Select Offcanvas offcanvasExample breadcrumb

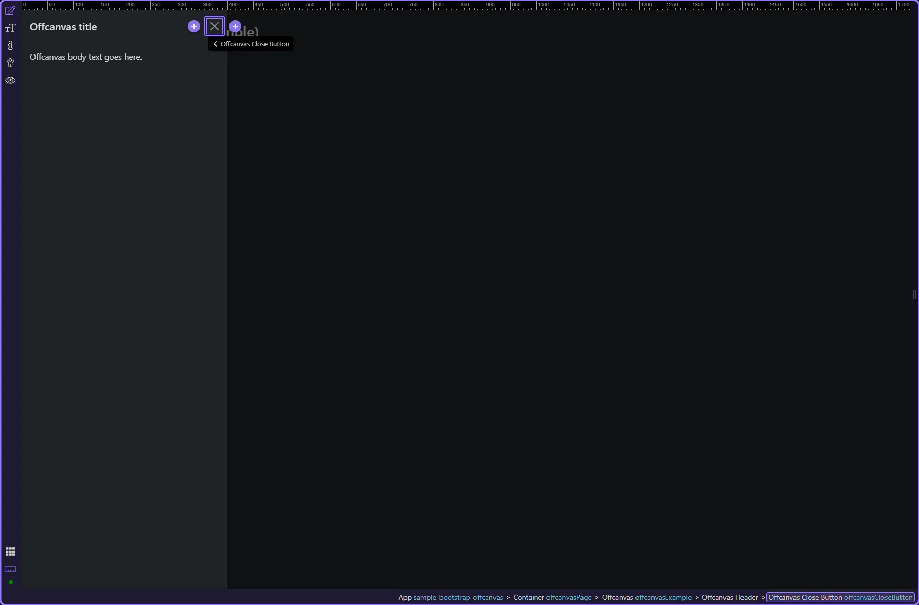pyautogui.click(x=646, y=597)
